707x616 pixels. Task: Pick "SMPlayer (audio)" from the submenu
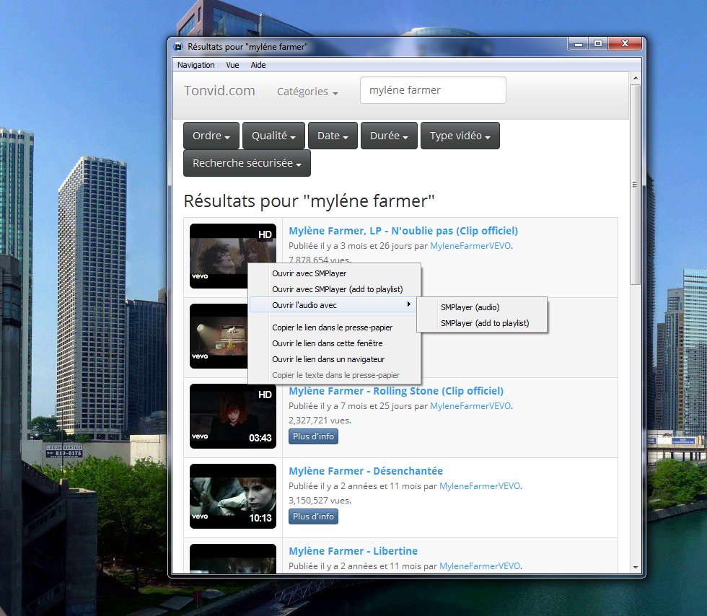[x=482, y=307]
